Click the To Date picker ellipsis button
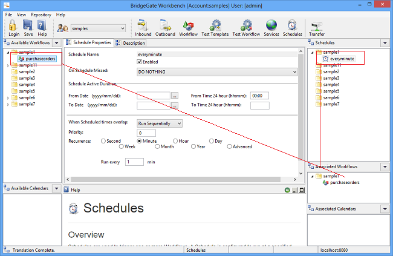Screen dimensions: 393x256 [x=175, y=105]
